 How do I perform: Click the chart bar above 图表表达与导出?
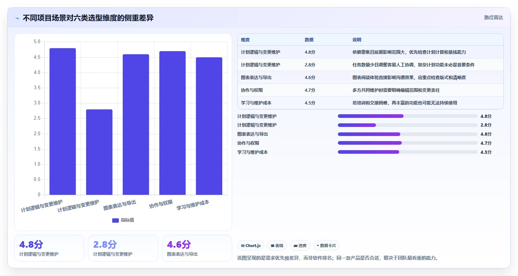(x=136, y=124)
